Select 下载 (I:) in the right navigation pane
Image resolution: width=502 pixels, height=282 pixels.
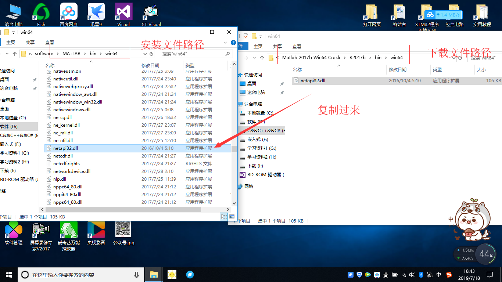coord(255,166)
